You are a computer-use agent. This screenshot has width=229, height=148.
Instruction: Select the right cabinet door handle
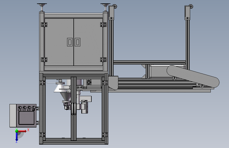78,42
